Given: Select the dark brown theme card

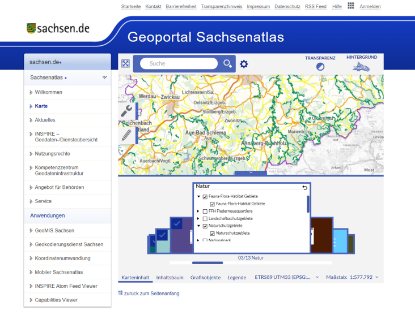Looking at the screenshot, I should tap(321, 235).
